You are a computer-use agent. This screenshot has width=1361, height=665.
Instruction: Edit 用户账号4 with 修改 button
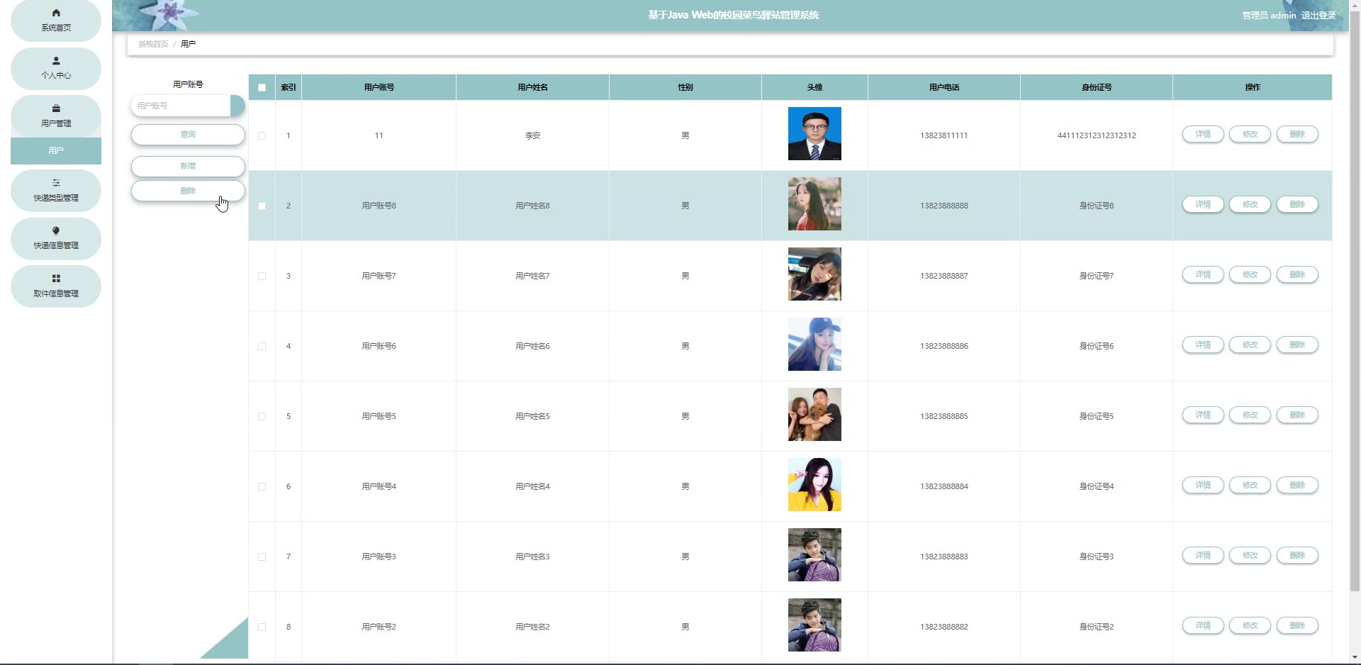pos(1250,485)
